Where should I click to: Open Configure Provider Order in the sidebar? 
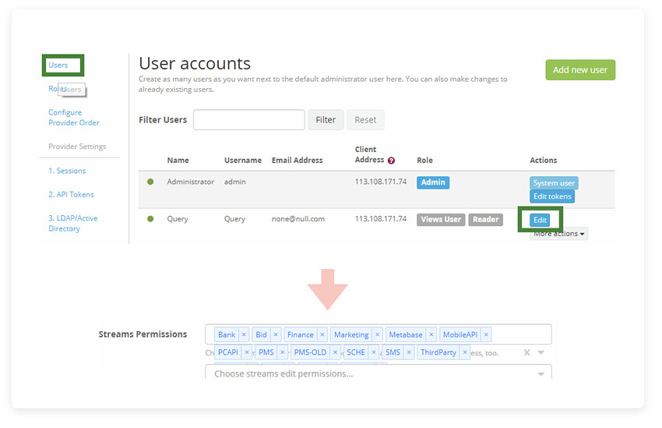pos(74,118)
